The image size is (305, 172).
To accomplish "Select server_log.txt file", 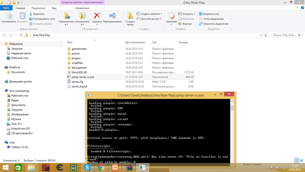I will coord(79,86).
